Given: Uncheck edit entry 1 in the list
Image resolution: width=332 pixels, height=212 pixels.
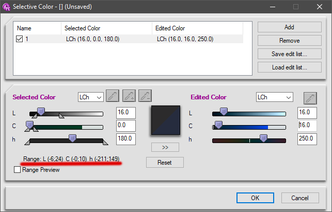Looking at the screenshot, I should [20, 39].
